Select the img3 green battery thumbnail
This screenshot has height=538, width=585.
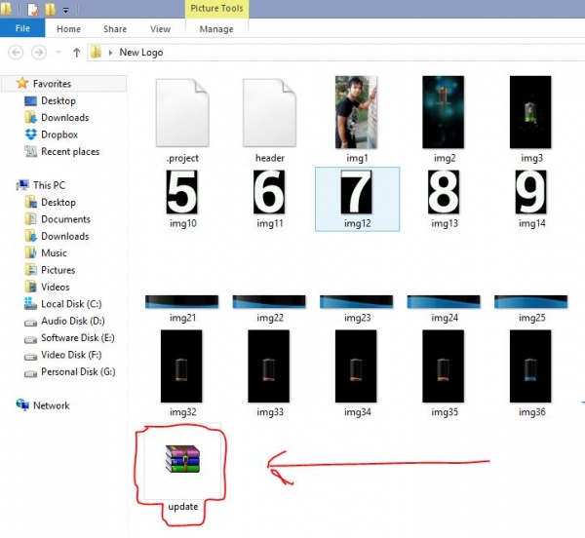pyautogui.click(x=530, y=112)
